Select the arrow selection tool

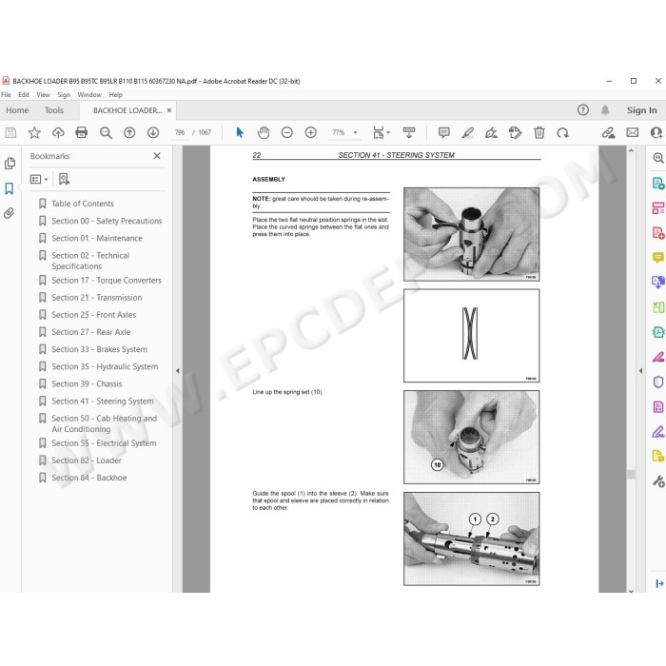pyautogui.click(x=240, y=133)
